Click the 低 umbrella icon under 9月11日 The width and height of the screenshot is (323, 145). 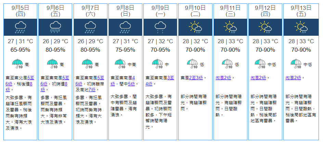pos(227,64)
